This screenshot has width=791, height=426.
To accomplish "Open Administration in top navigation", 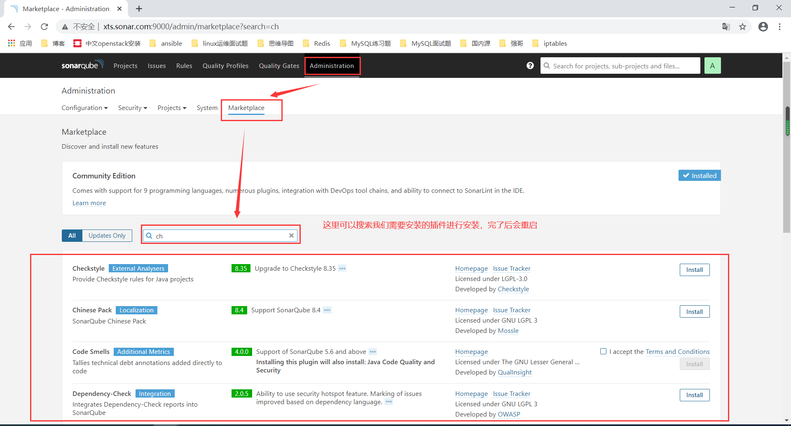I will coord(332,66).
